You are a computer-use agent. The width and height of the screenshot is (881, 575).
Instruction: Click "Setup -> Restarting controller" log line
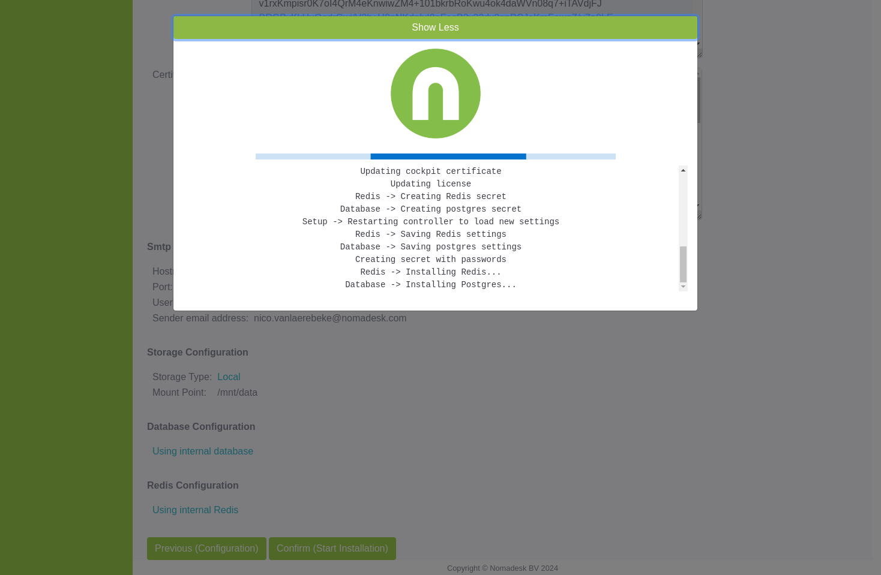pos(431,222)
